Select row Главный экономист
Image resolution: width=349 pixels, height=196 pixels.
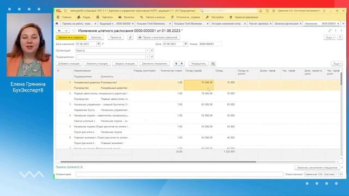[198, 140]
